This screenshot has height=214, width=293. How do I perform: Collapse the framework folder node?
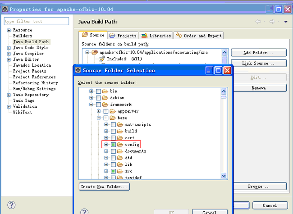pyautogui.click(x=91, y=105)
